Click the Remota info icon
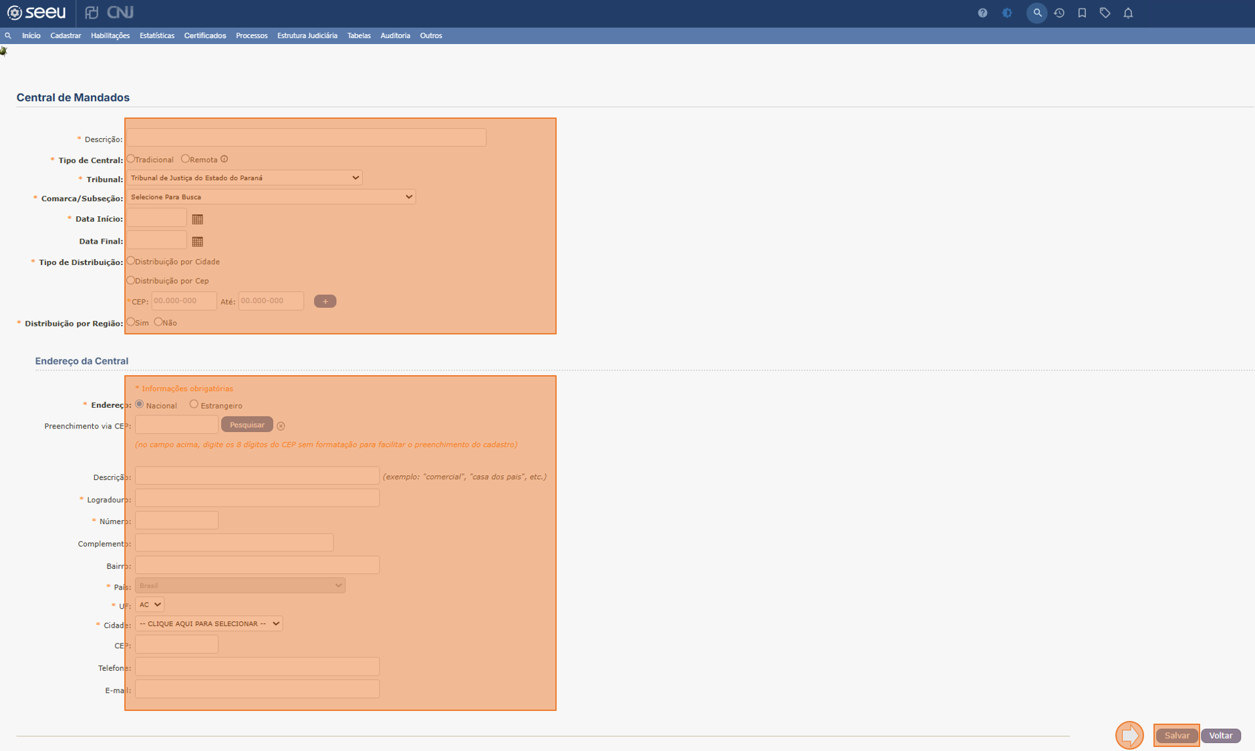Screen dimensions: 1255x751 pyautogui.click(x=225, y=159)
